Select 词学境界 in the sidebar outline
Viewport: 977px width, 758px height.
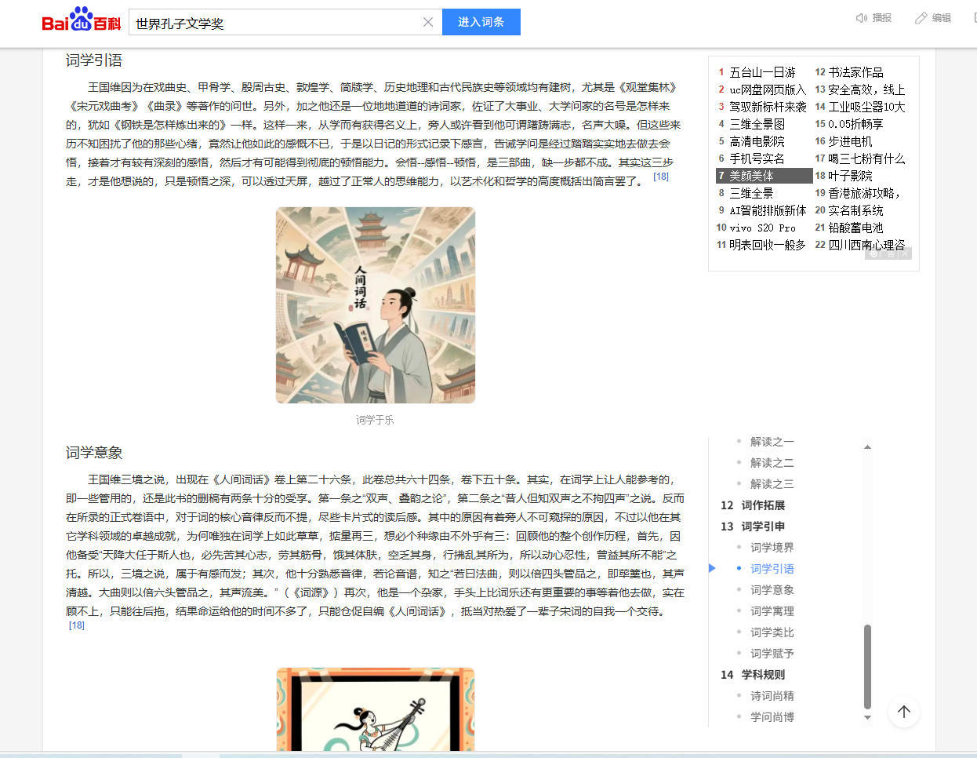(772, 548)
